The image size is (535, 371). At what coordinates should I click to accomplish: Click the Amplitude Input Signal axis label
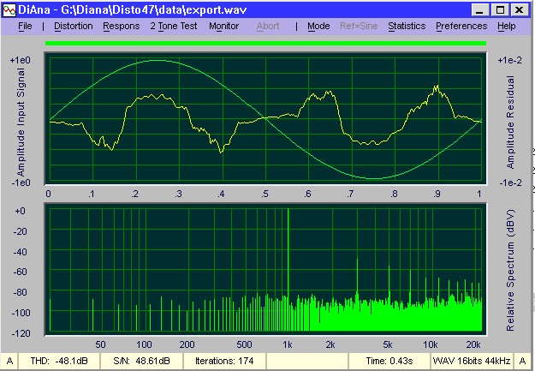21,122
